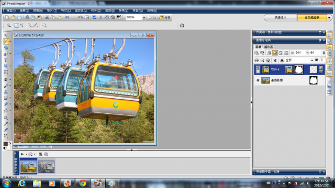
Task: Select the Transform tool
Action: coord(6,72)
